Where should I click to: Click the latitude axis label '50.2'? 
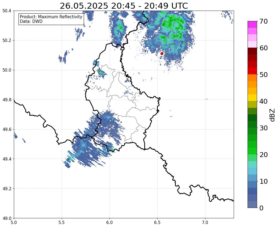7,41
